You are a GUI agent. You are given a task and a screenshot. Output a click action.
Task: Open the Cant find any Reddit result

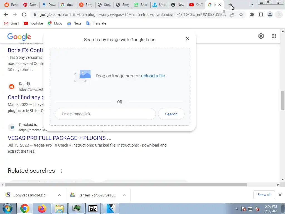tap(26, 97)
